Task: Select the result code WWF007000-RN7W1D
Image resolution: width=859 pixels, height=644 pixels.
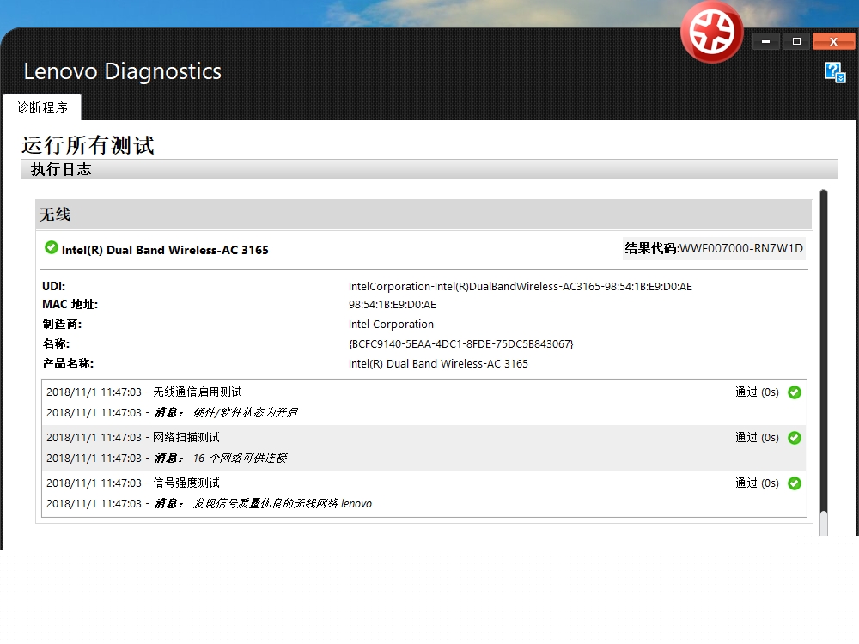Action: coord(741,249)
